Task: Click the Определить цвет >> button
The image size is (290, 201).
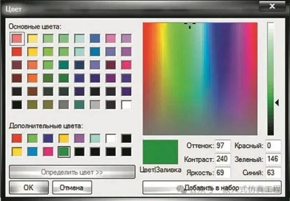Action: pyautogui.click(x=72, y=172)
